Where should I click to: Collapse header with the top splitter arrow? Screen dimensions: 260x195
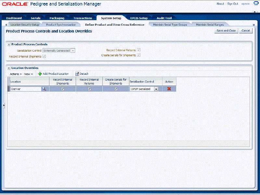coord(254,12)
